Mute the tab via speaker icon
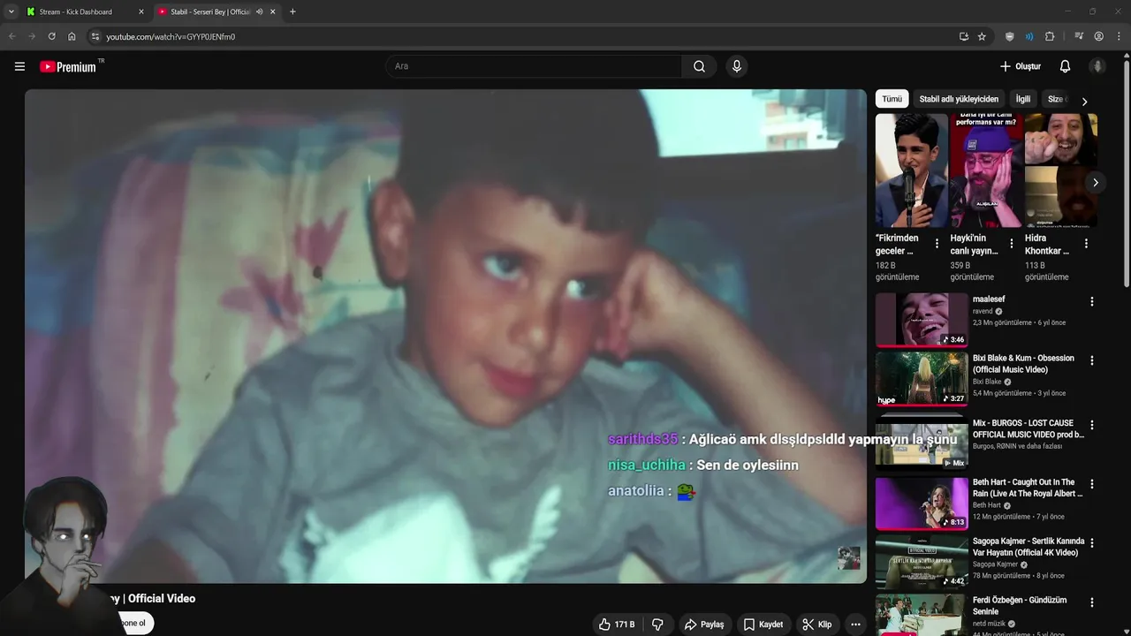Screen dimensions: 1131x636 click(259, 11)
